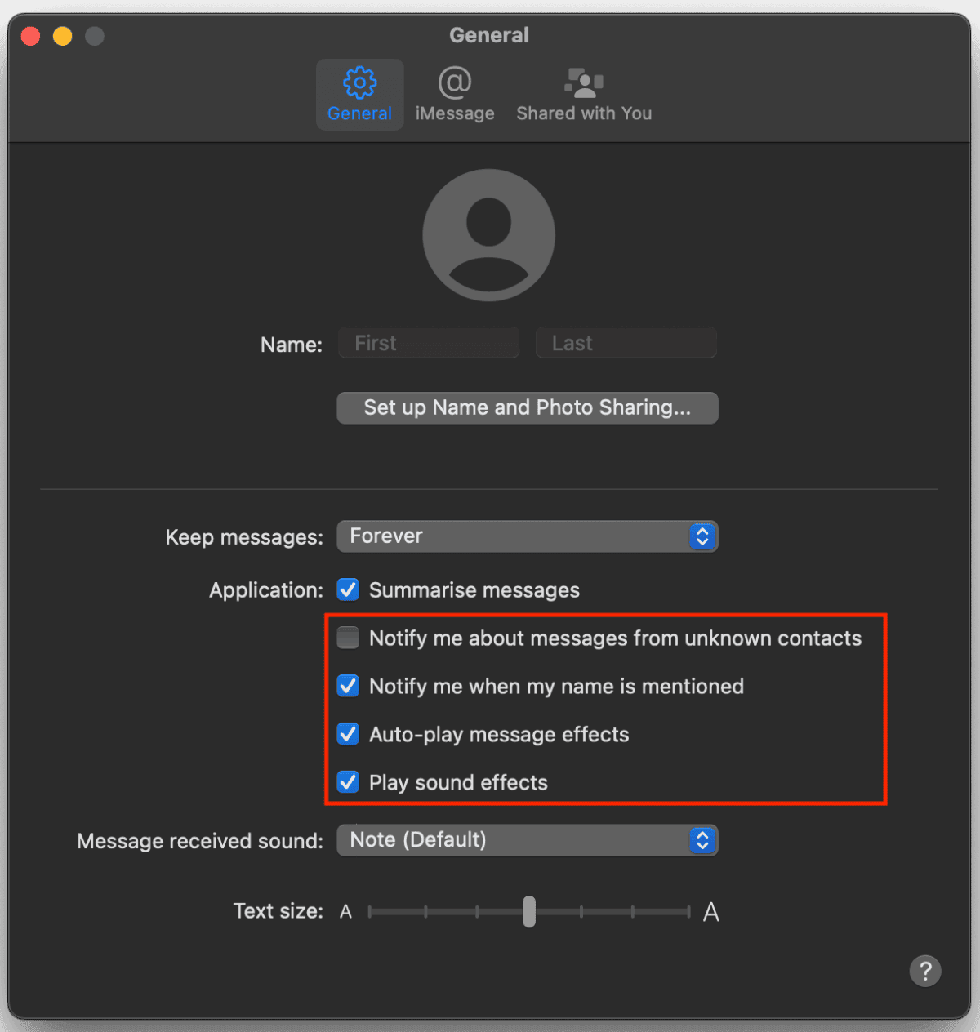Turn off Play sound effects
This screenshot has height=1032, width=980.
[x=348, y=782]
